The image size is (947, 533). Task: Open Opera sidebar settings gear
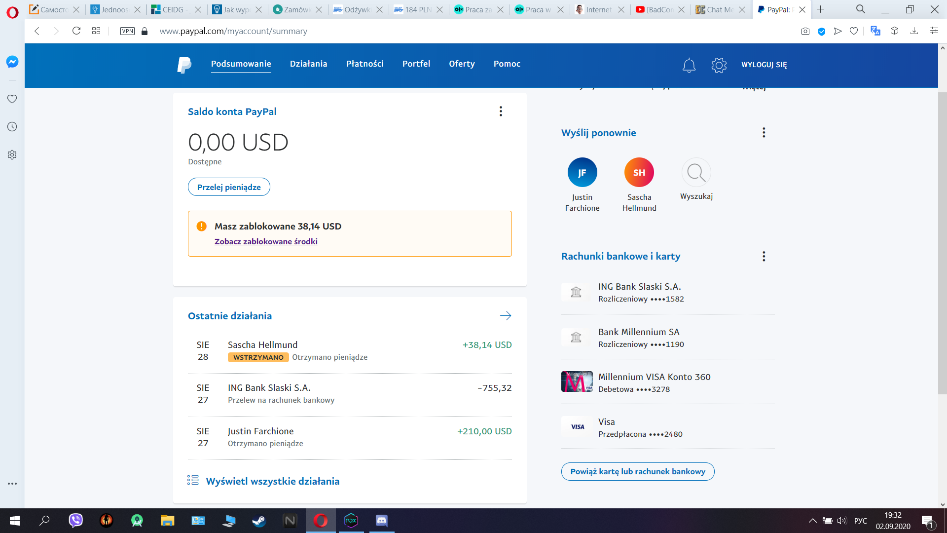[12, 155]
